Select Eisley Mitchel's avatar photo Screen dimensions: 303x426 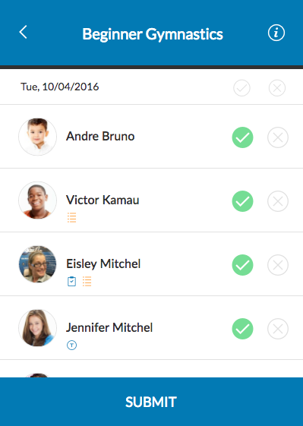coord(37,264)
